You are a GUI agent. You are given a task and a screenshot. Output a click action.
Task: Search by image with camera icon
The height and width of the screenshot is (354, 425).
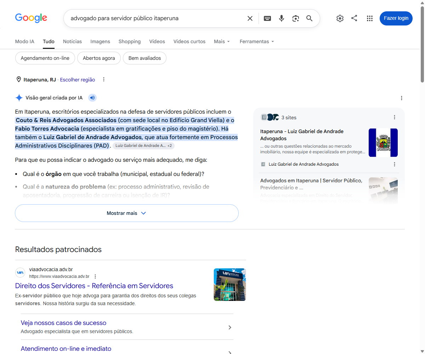point(296,18)
